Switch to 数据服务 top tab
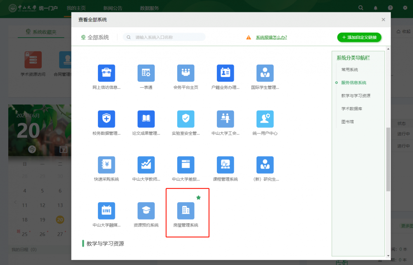Screen dimensions: 413x265 [150, 8]
